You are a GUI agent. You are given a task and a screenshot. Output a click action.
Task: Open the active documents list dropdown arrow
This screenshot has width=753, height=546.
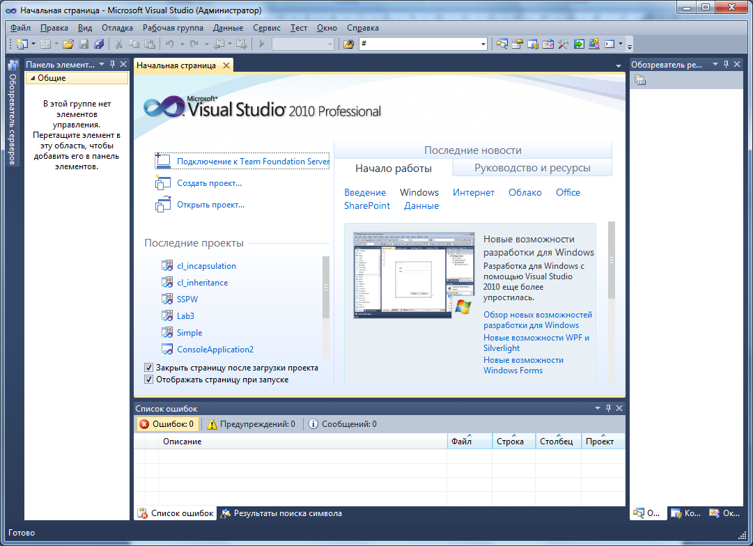618,65
